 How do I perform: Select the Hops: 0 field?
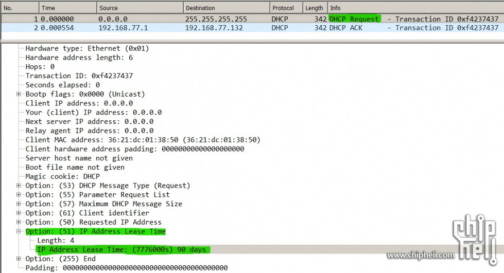[x=40, y=67]
